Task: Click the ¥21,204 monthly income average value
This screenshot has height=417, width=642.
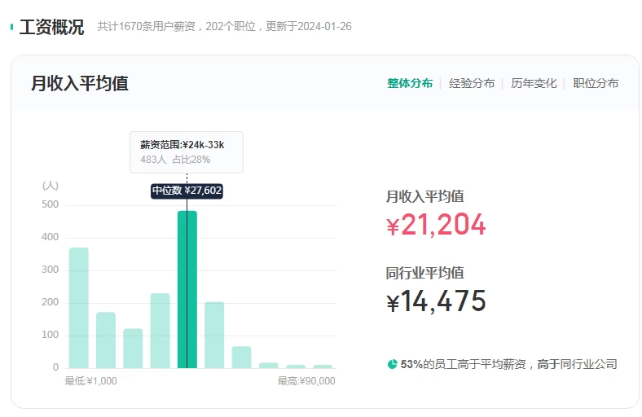Action: click(436, 225)
